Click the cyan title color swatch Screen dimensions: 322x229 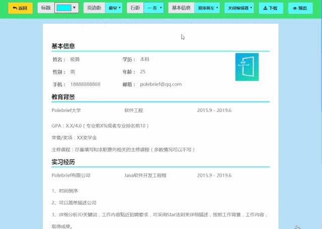point(64,8)
